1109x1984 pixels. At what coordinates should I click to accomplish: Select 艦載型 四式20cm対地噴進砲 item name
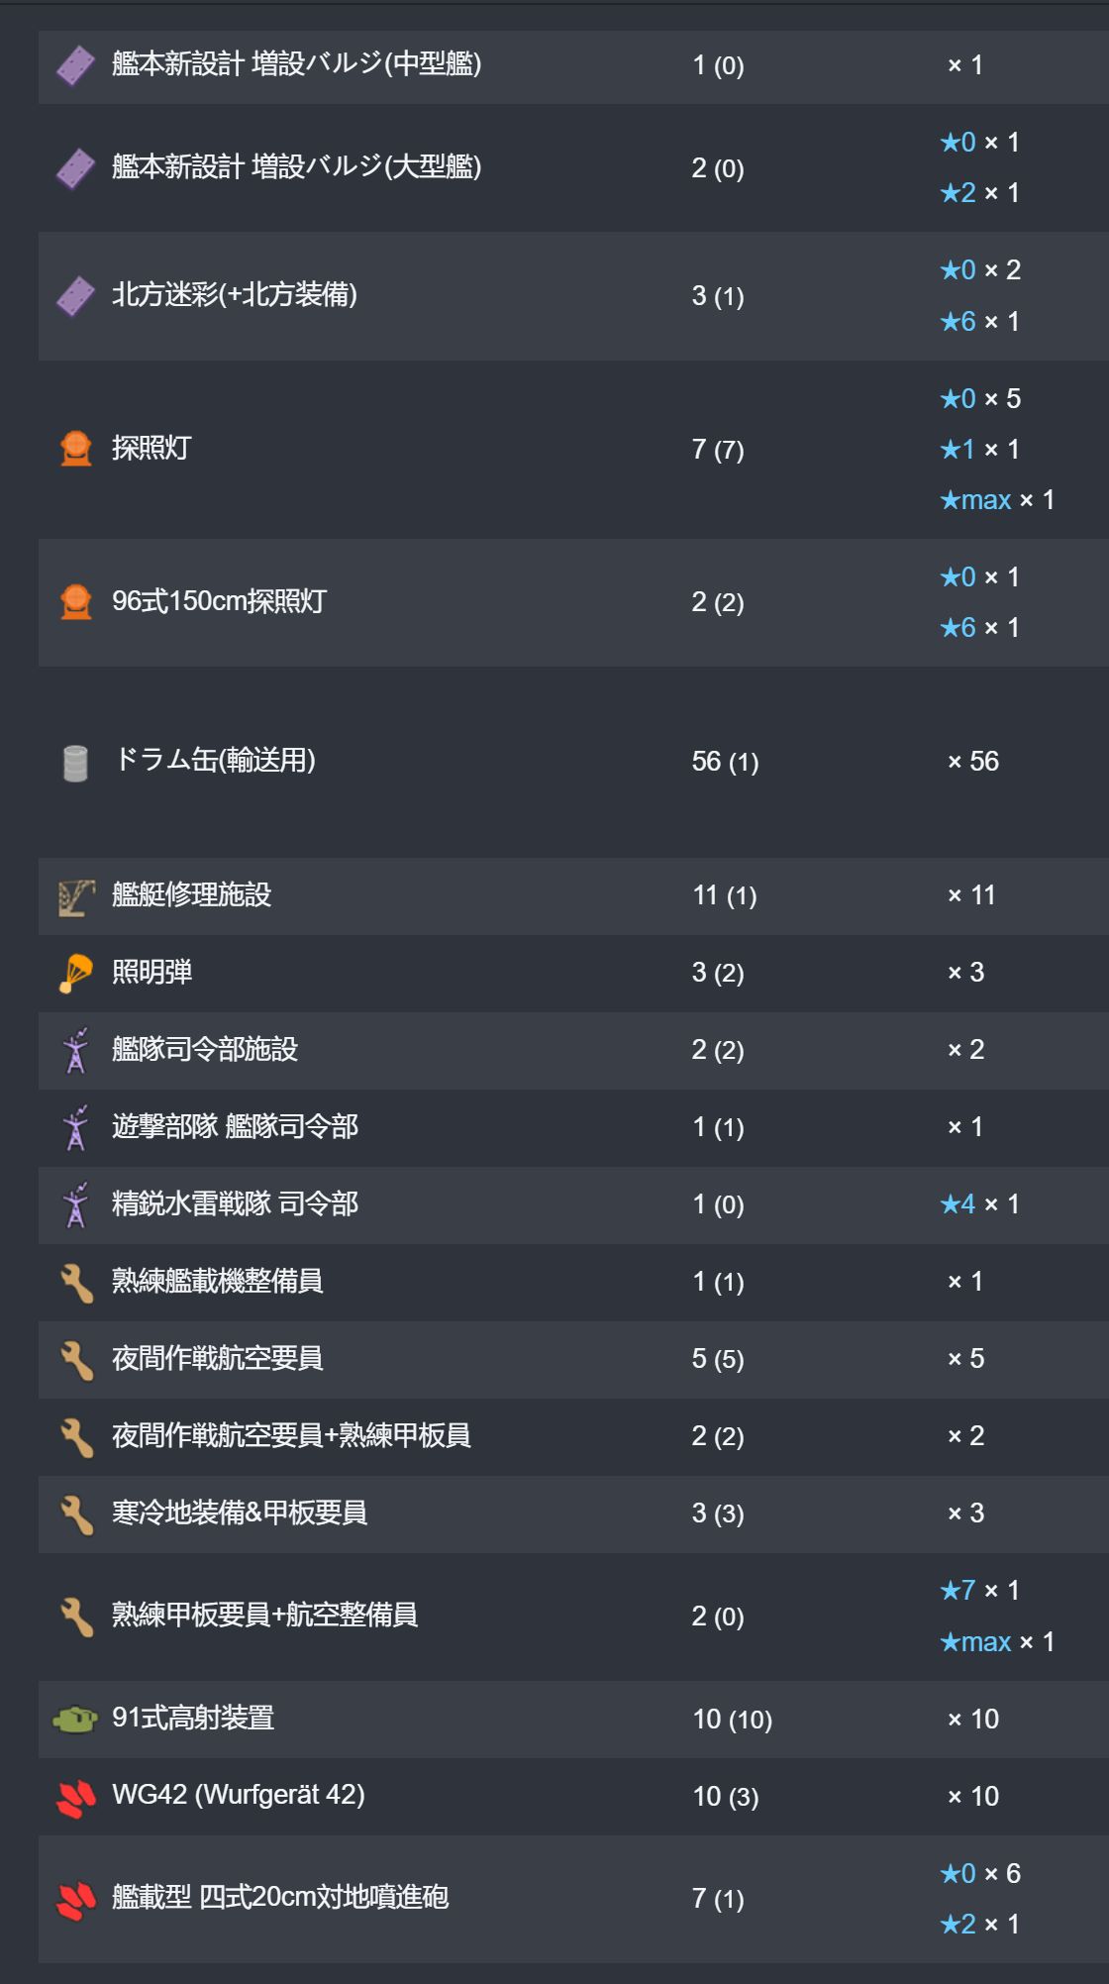[280, 1898]
